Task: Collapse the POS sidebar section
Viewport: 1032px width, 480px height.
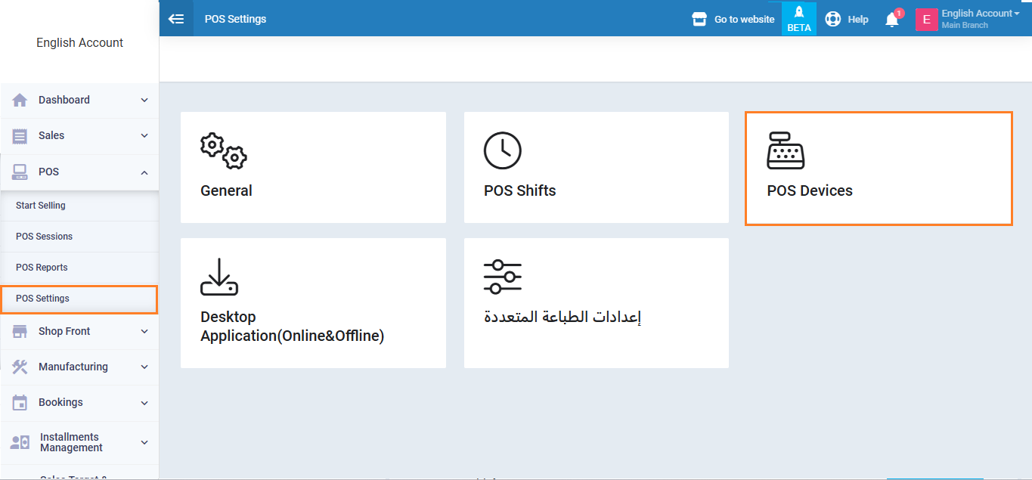Action: tap(79, 172)
